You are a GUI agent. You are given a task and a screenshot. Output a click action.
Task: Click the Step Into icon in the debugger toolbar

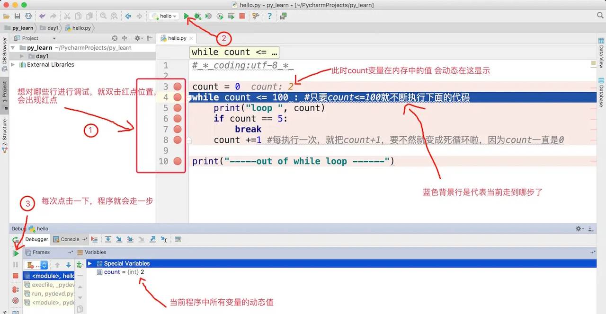119,239
